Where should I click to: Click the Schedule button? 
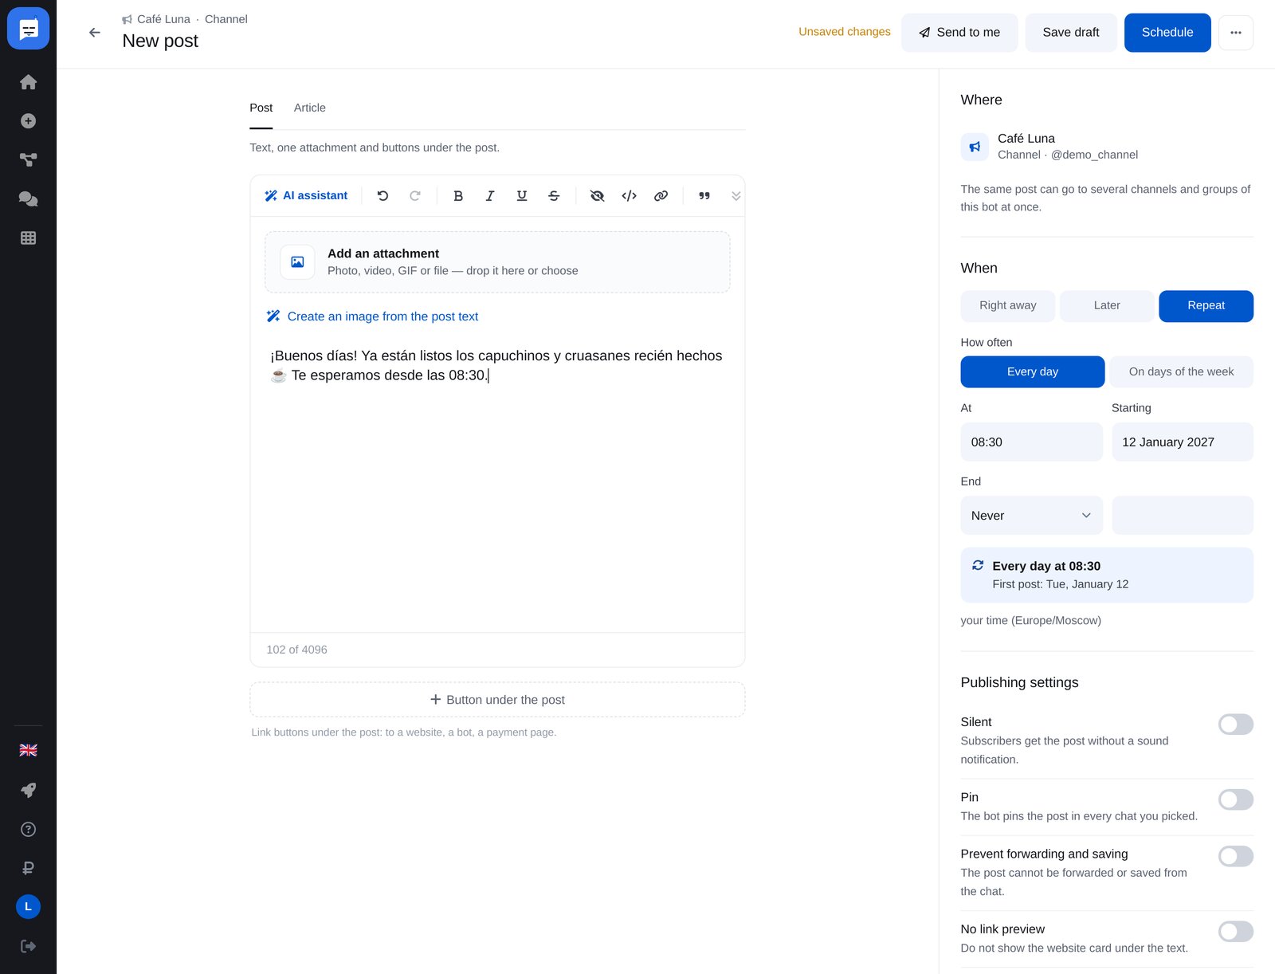[1167, 33]
